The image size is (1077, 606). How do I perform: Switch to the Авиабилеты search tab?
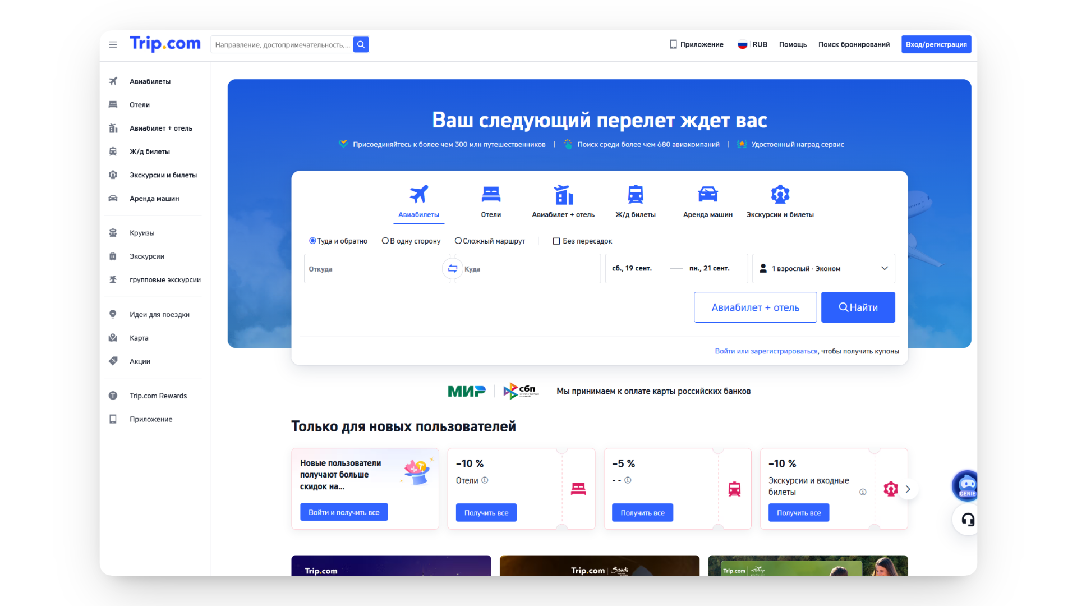pyautogui.click(x=418, y=202)
